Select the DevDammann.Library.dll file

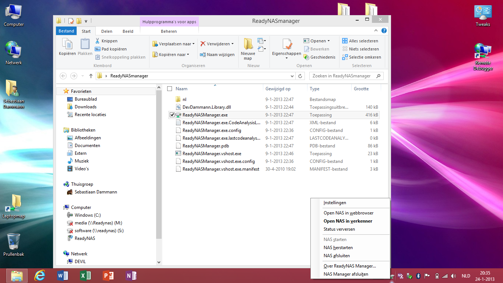207,107
